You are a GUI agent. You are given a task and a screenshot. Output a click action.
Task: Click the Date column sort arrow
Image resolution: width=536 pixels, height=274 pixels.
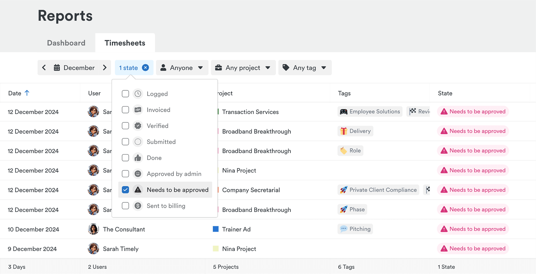tap(27, 93)
